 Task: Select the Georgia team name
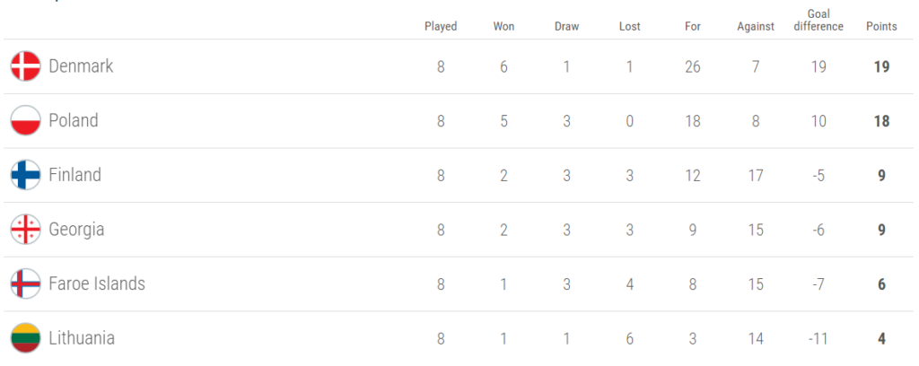coord(76,230)
